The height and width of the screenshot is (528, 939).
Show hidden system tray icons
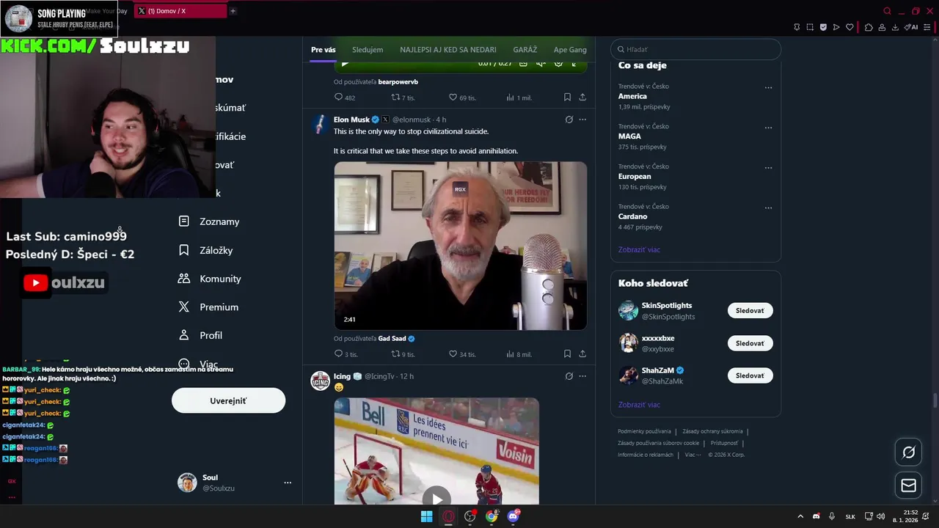[x=800, y=516]
